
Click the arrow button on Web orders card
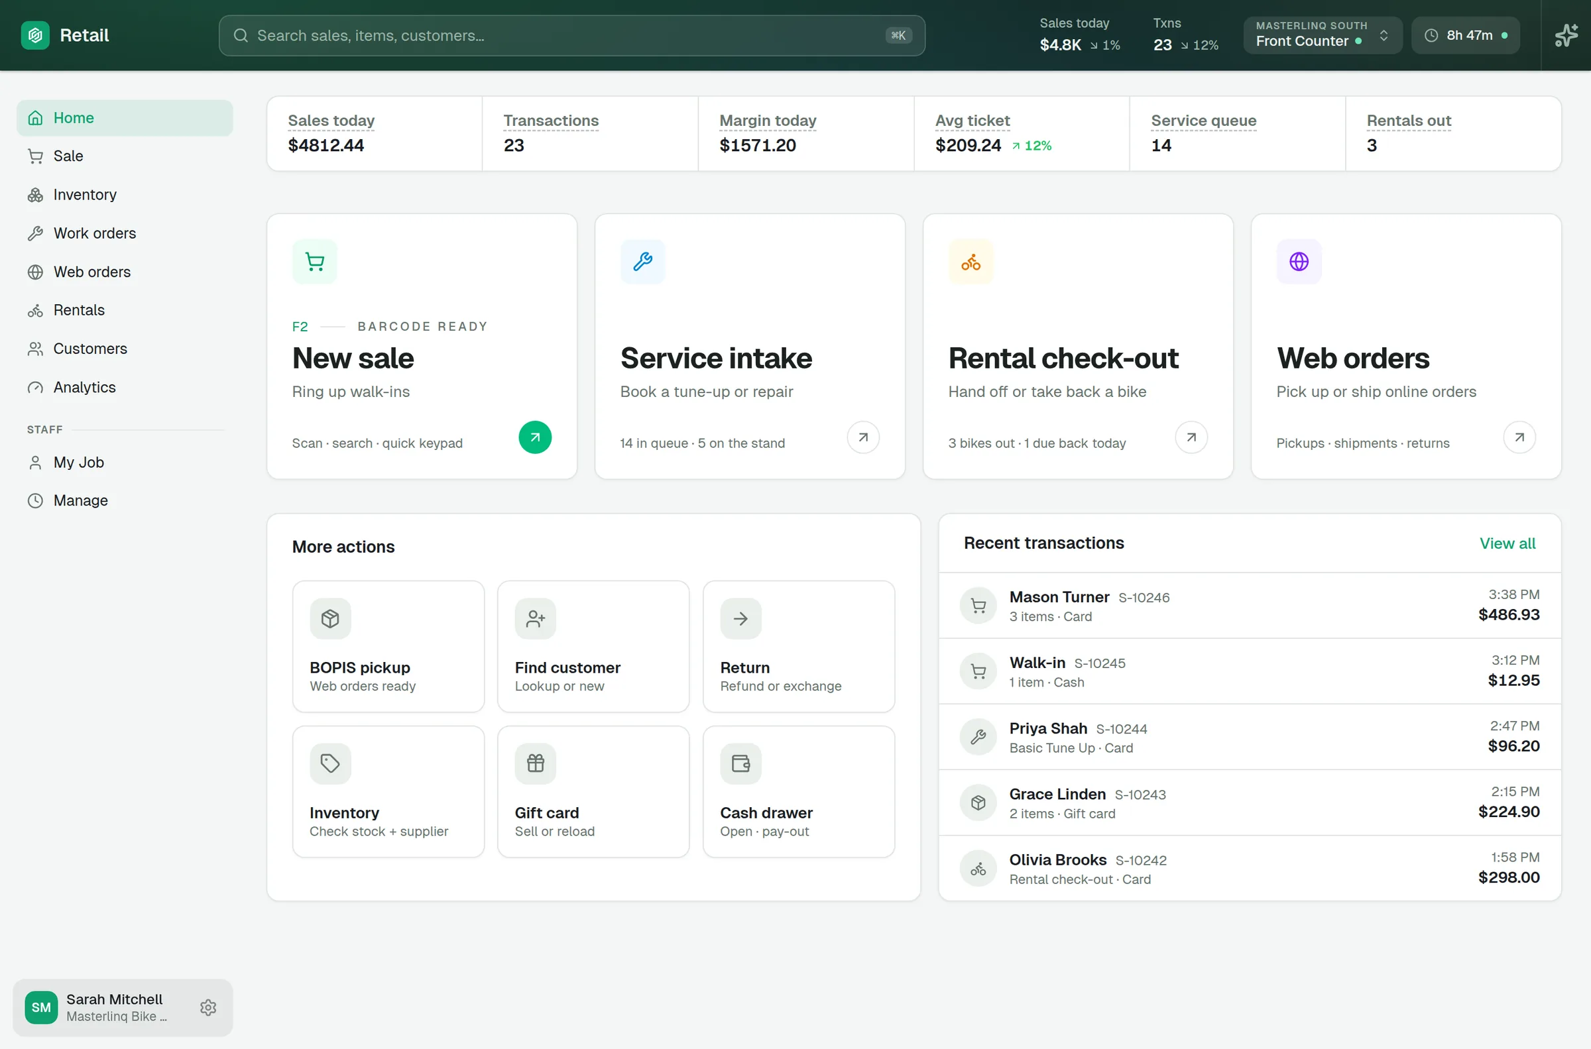tap(1519, 437)
